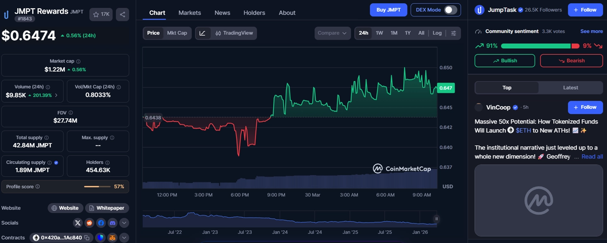Click the Profile score progress bar

pyautogui.click(x=97, y=186)
